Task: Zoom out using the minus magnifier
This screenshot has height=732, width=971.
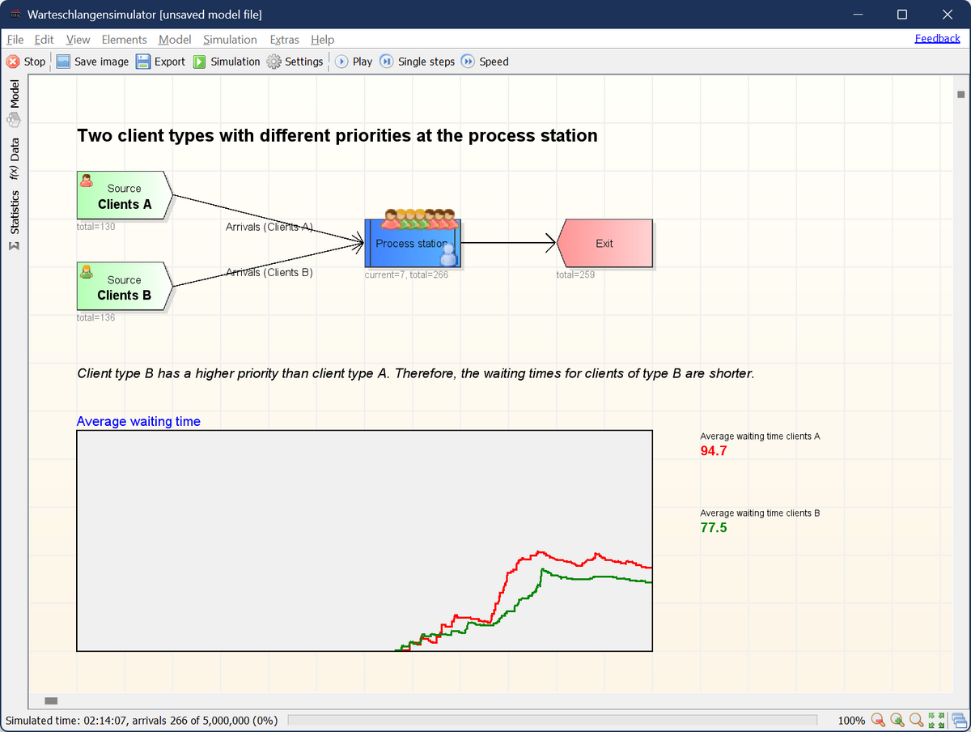Action: click(x=878, y=720)
